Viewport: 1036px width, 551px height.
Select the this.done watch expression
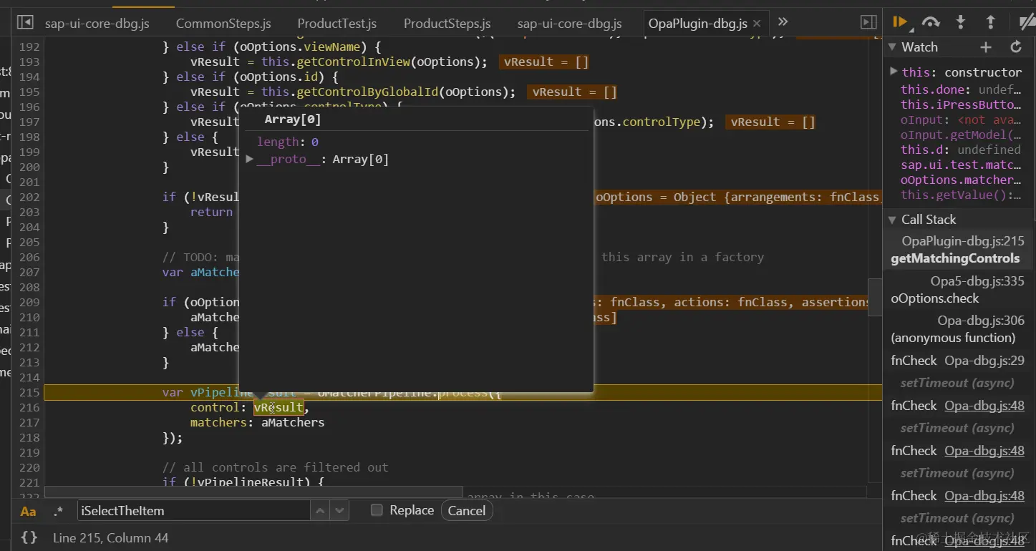coord(961,89)
